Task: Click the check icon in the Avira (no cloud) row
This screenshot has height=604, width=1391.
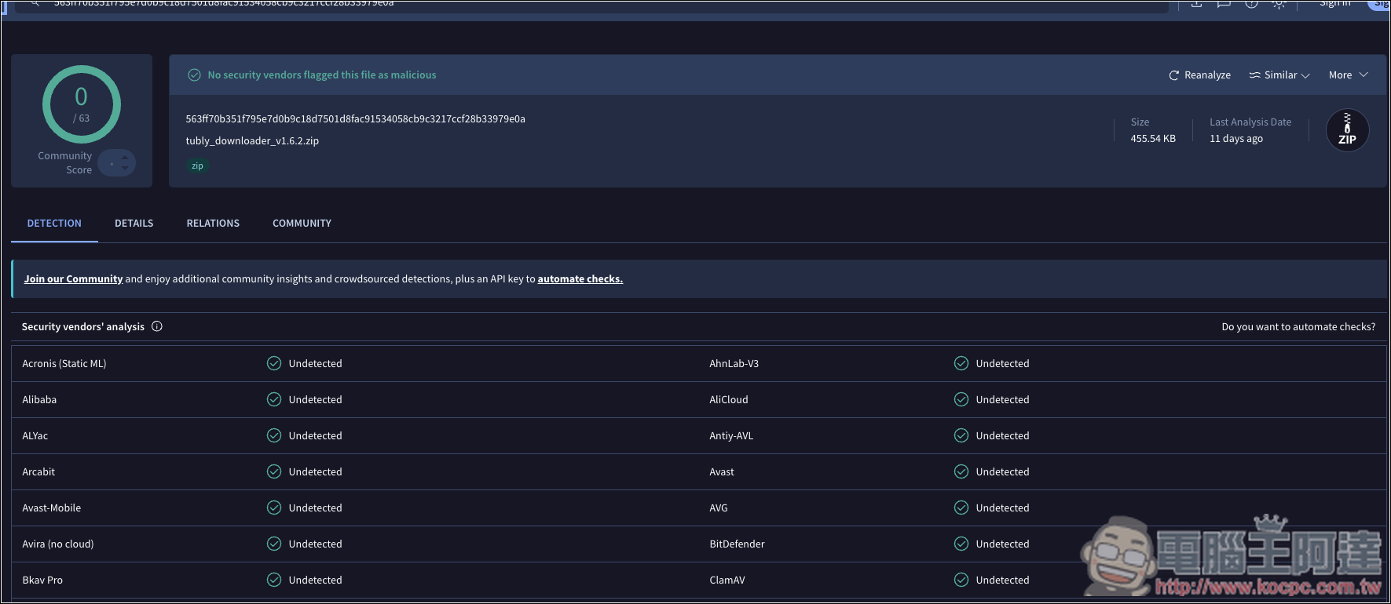Action: pos(274,544)
